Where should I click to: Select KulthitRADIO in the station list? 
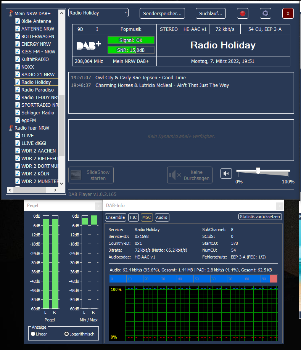point(35,59)
